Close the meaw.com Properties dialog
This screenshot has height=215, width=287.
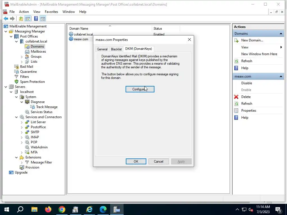(x=189, y=39)
